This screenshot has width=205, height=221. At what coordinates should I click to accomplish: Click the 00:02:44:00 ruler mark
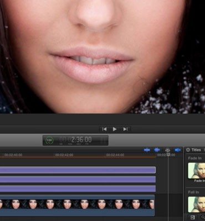115,155
